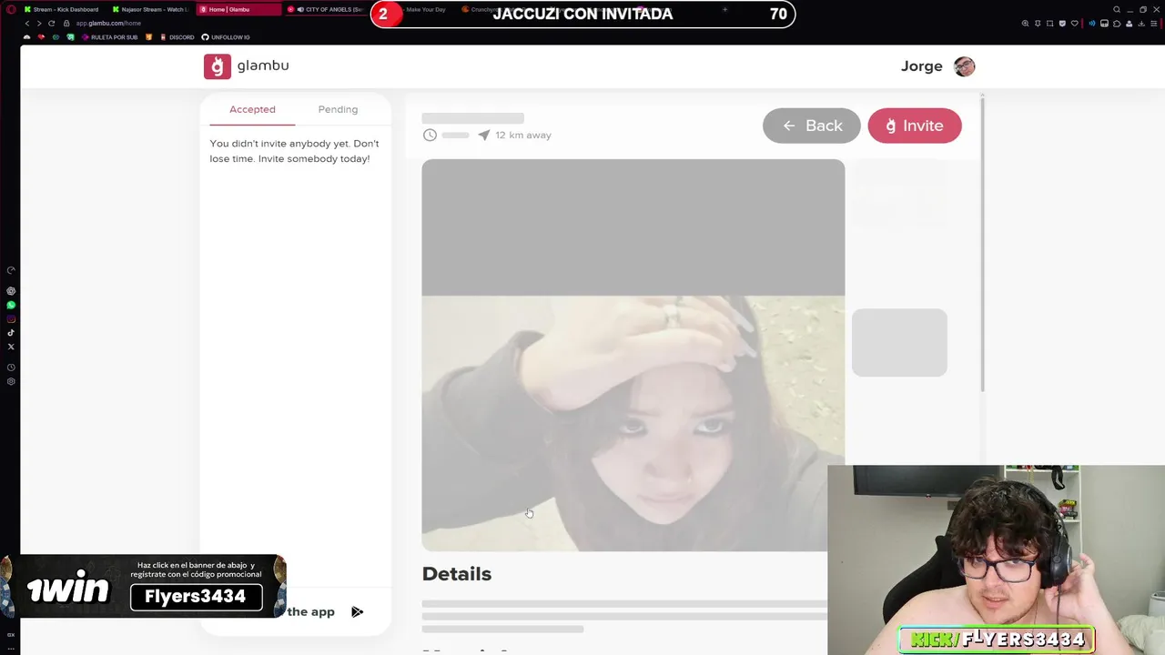1165x655 pixels.
Task: Click the glambu logo icon
Action: [217, 66]
